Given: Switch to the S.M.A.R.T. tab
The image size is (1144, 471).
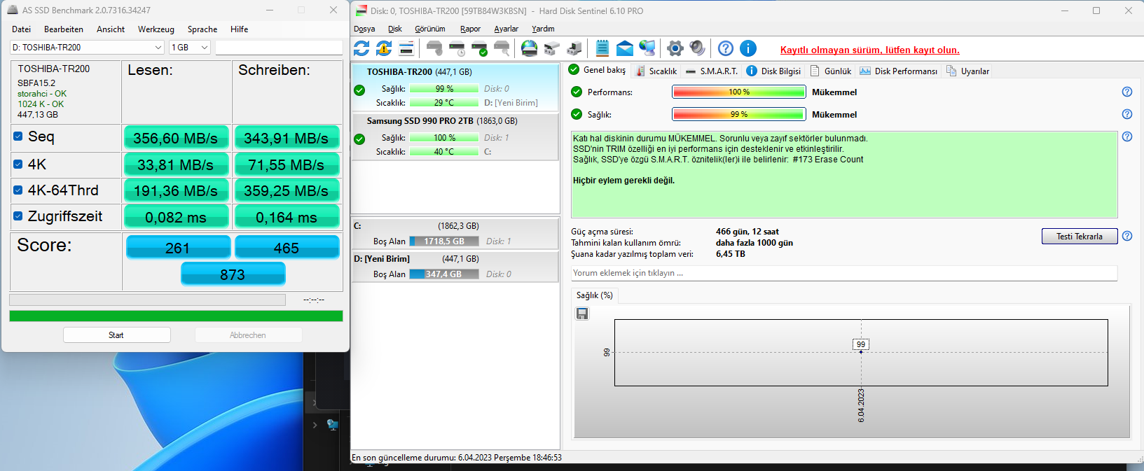Looking at the screenshot, I should [x=712, y=71].
